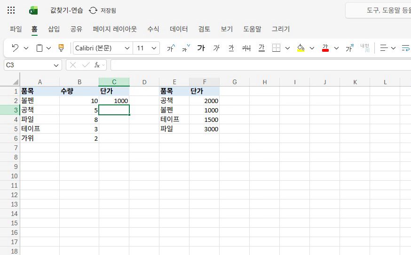Select the 수량 header cell

pos(79,91)
